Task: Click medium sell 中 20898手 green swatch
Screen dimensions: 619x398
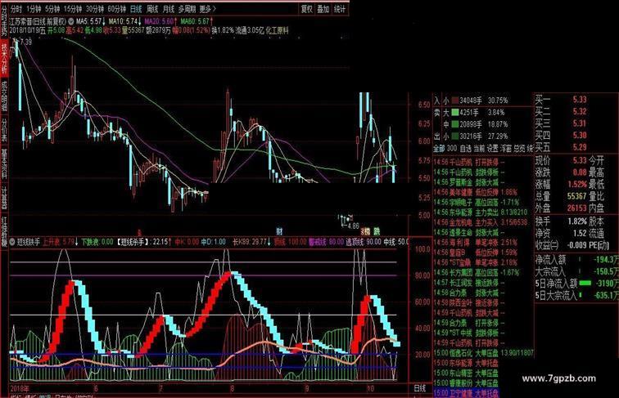Action: click(x=454, y=124)
